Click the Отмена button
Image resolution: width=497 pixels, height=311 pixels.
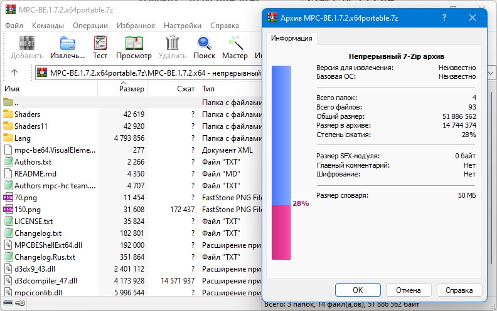[409, 290]
